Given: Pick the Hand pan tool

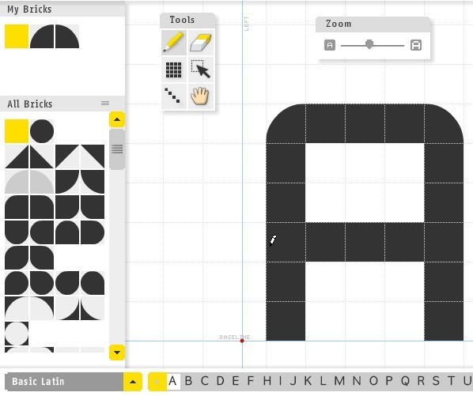Looking at the screenshot, I should point(201,96).
